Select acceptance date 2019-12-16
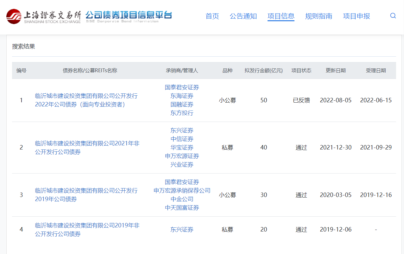The width and height of the screenshot is (404, 254). pyautogui.click(x=376, y=195)
